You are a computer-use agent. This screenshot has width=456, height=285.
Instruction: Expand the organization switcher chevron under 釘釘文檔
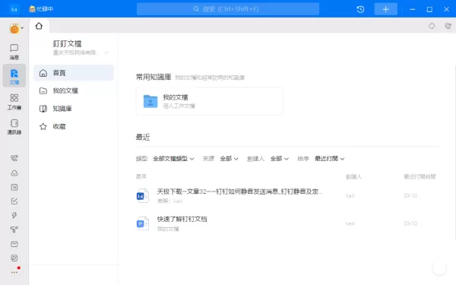point(106,52)
